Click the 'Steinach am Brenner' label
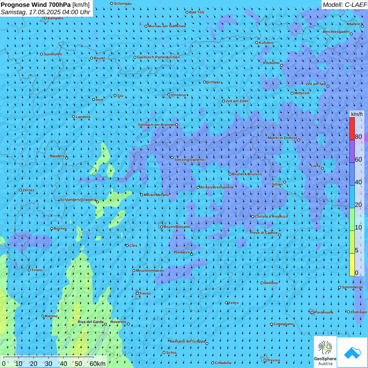This screenshot has height=368, width=368. [156, 125]
